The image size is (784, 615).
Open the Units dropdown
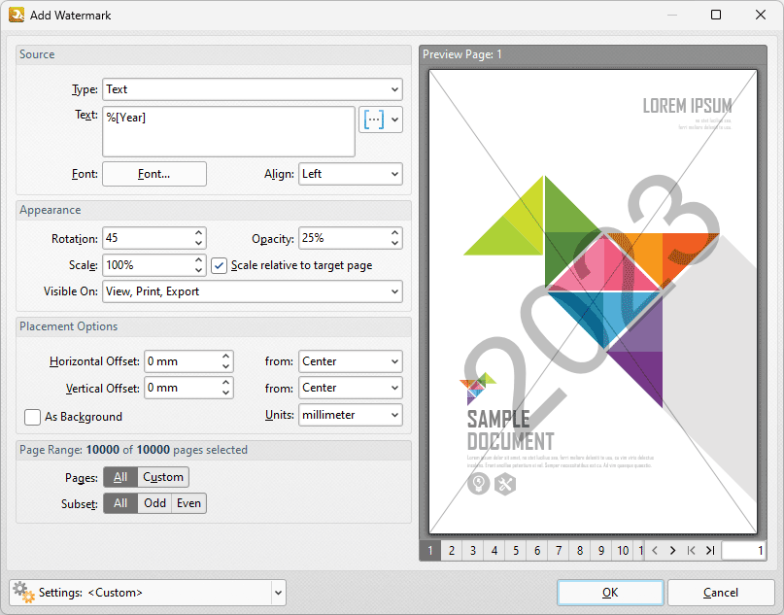point(350,415)
